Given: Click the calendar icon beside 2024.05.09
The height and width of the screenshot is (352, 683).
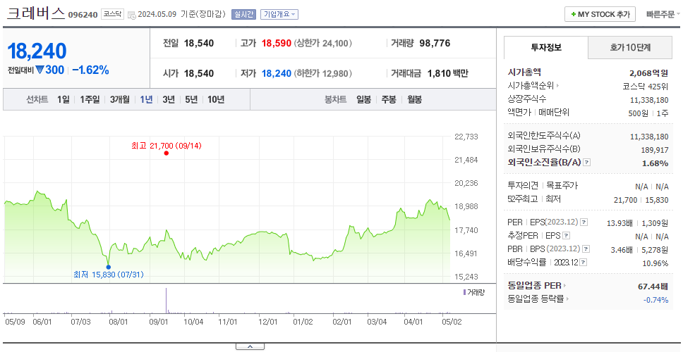Looking at the screenshot, I should coord(131,15).
